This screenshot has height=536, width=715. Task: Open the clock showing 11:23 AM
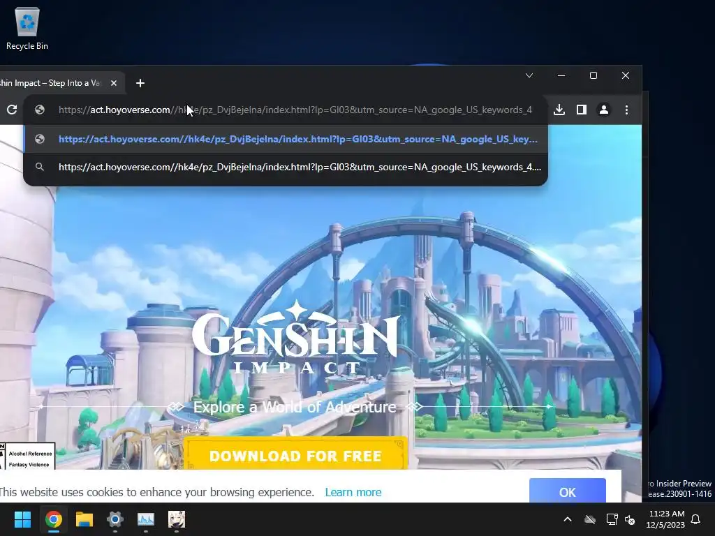point(665,519)
